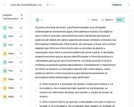
Task: Click the yellow number 8 badge in sidebar
Action: tap(5, 88)
